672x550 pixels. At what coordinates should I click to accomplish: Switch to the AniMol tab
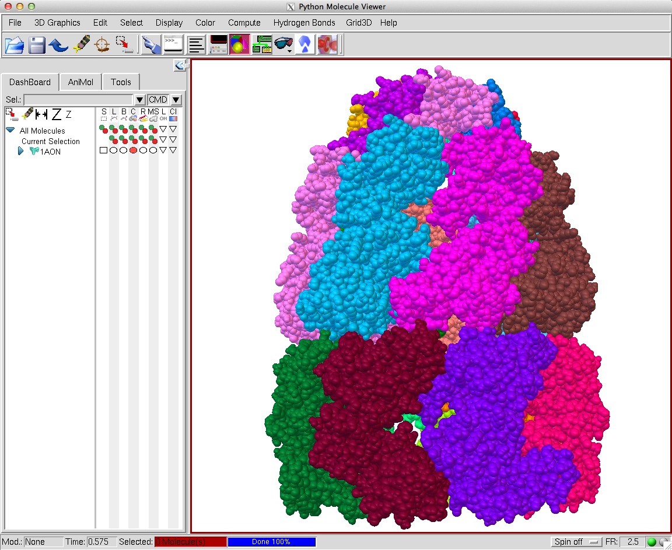tap(80, 82)
